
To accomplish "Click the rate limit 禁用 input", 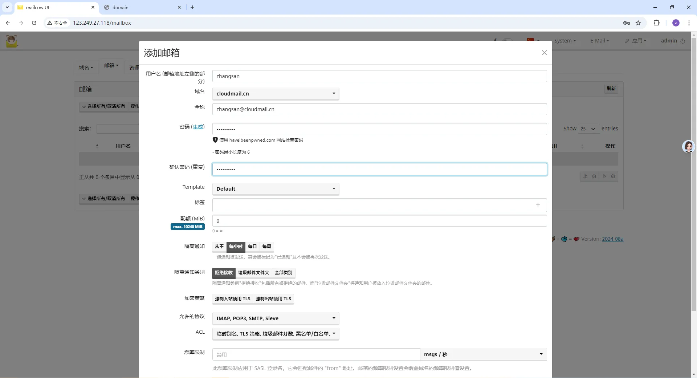I will (x=316, y=355).
